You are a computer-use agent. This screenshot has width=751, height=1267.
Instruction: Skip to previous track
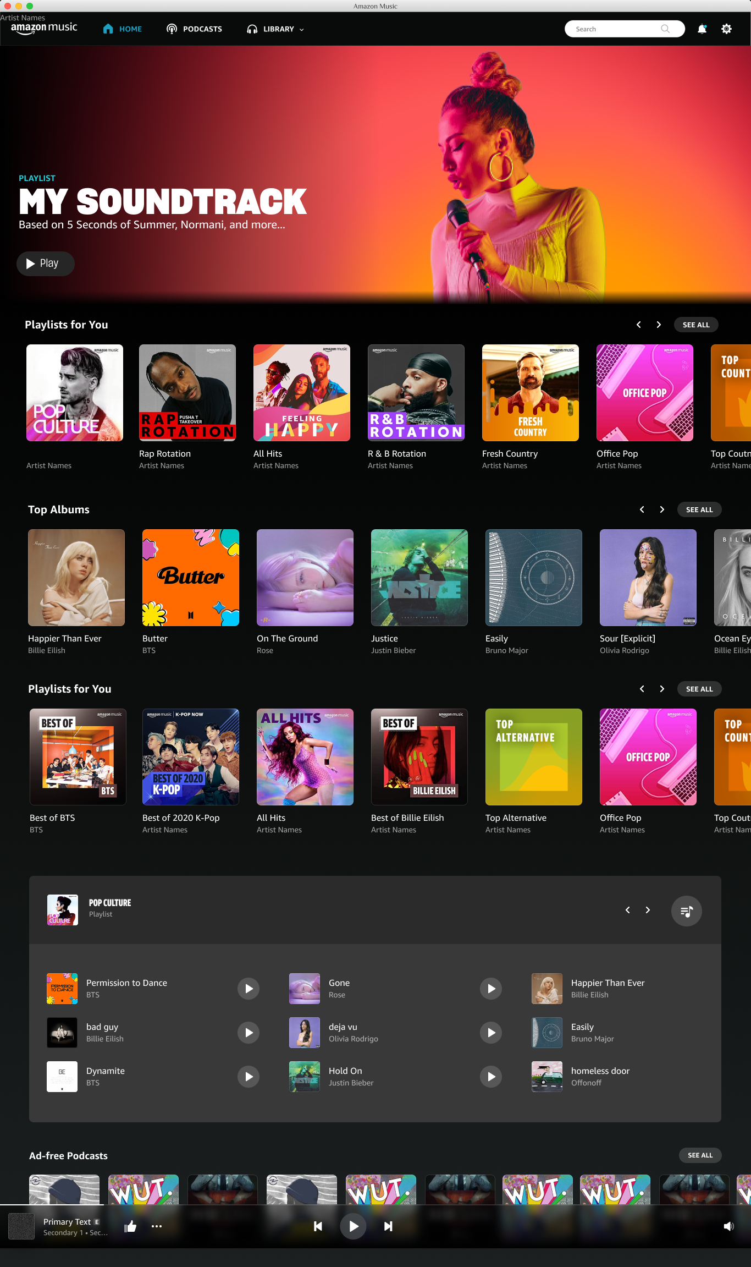tap(318, 1226)
